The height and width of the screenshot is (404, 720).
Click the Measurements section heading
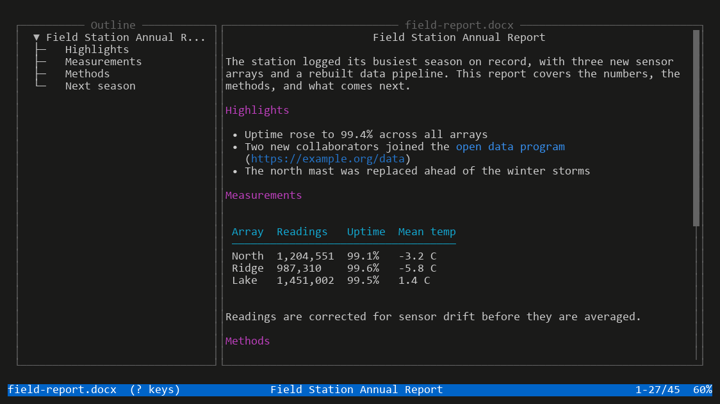[x=263, y=195]
